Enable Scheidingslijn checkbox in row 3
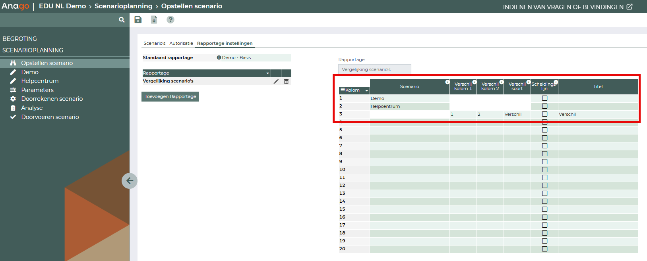The width and height of the screenshot is (647, 261). point(544,114)
